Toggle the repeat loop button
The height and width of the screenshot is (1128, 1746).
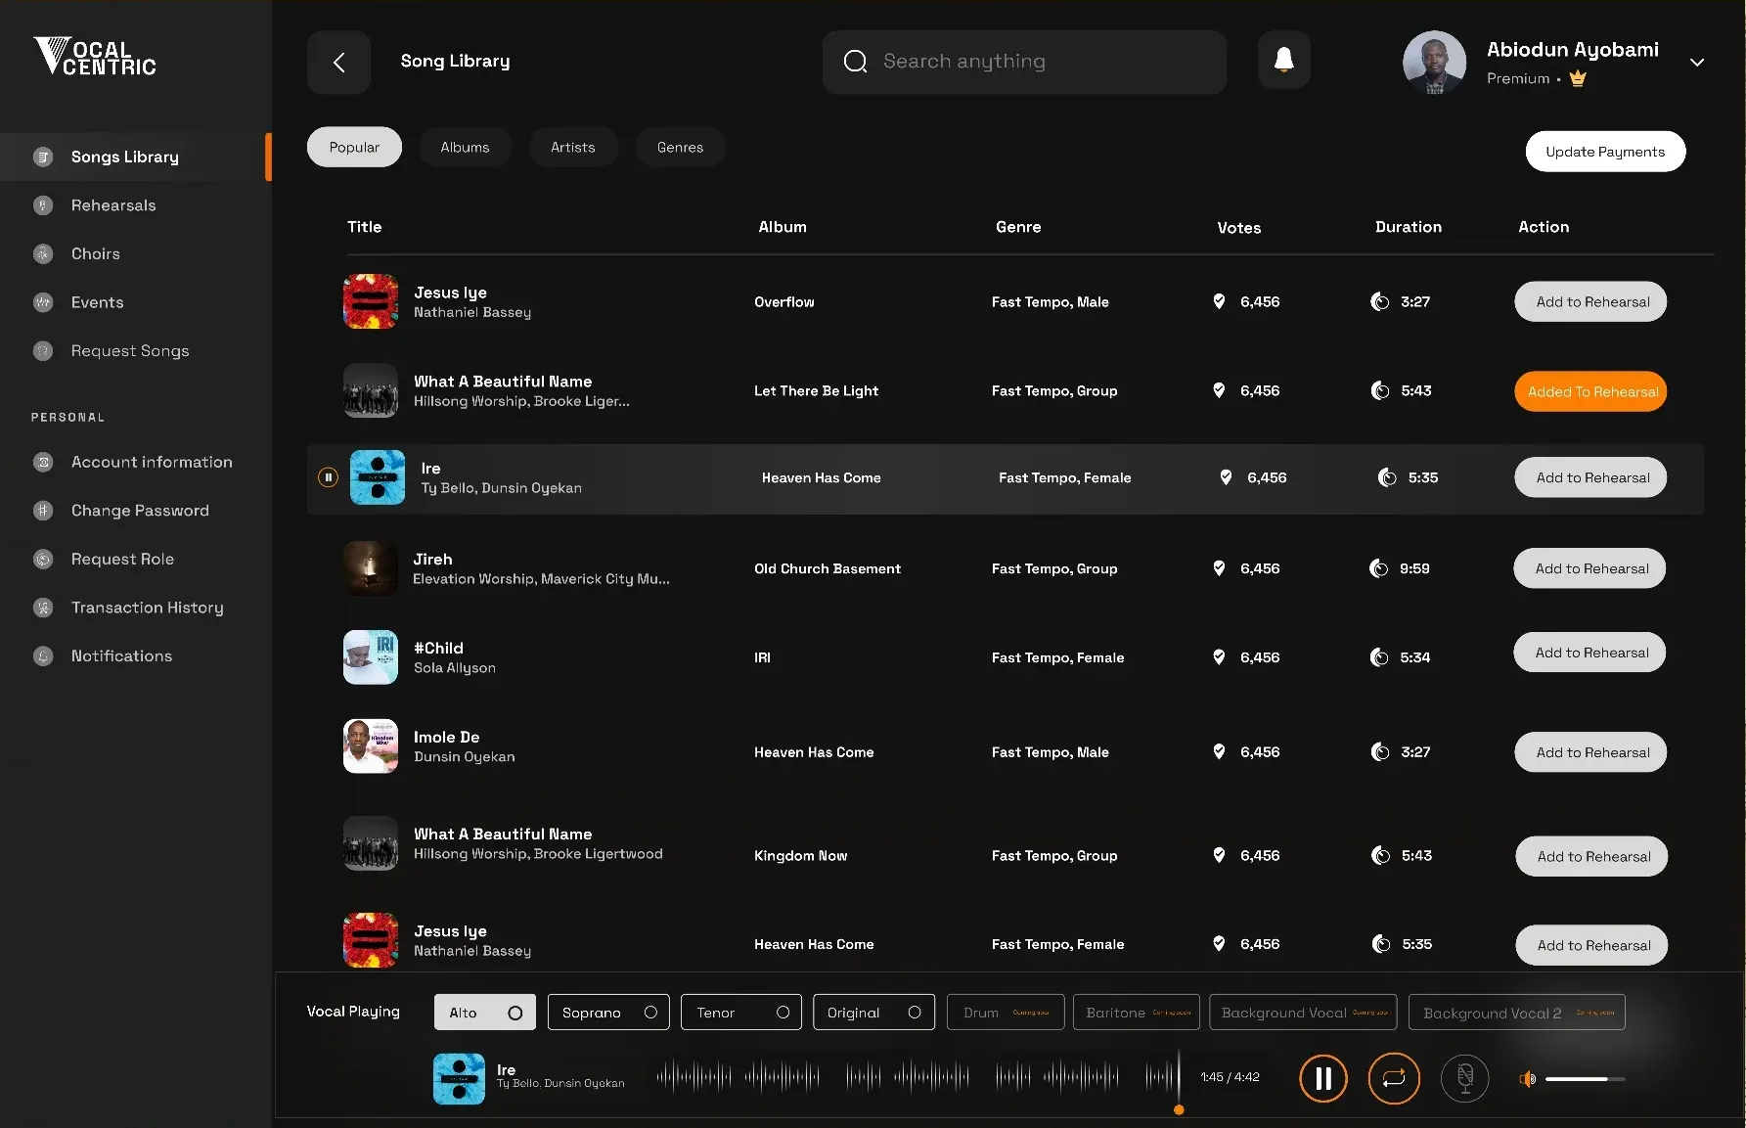[1394, 1078]
